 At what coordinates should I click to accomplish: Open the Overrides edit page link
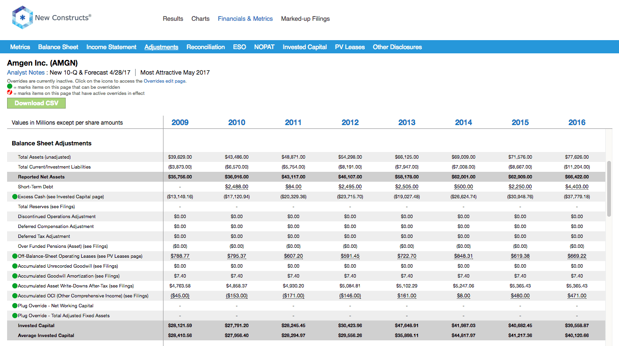[164, 81]
